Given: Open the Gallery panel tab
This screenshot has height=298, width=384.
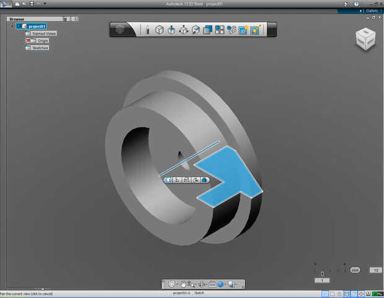Looking at the screenshot, I should [x=372, y=11].
